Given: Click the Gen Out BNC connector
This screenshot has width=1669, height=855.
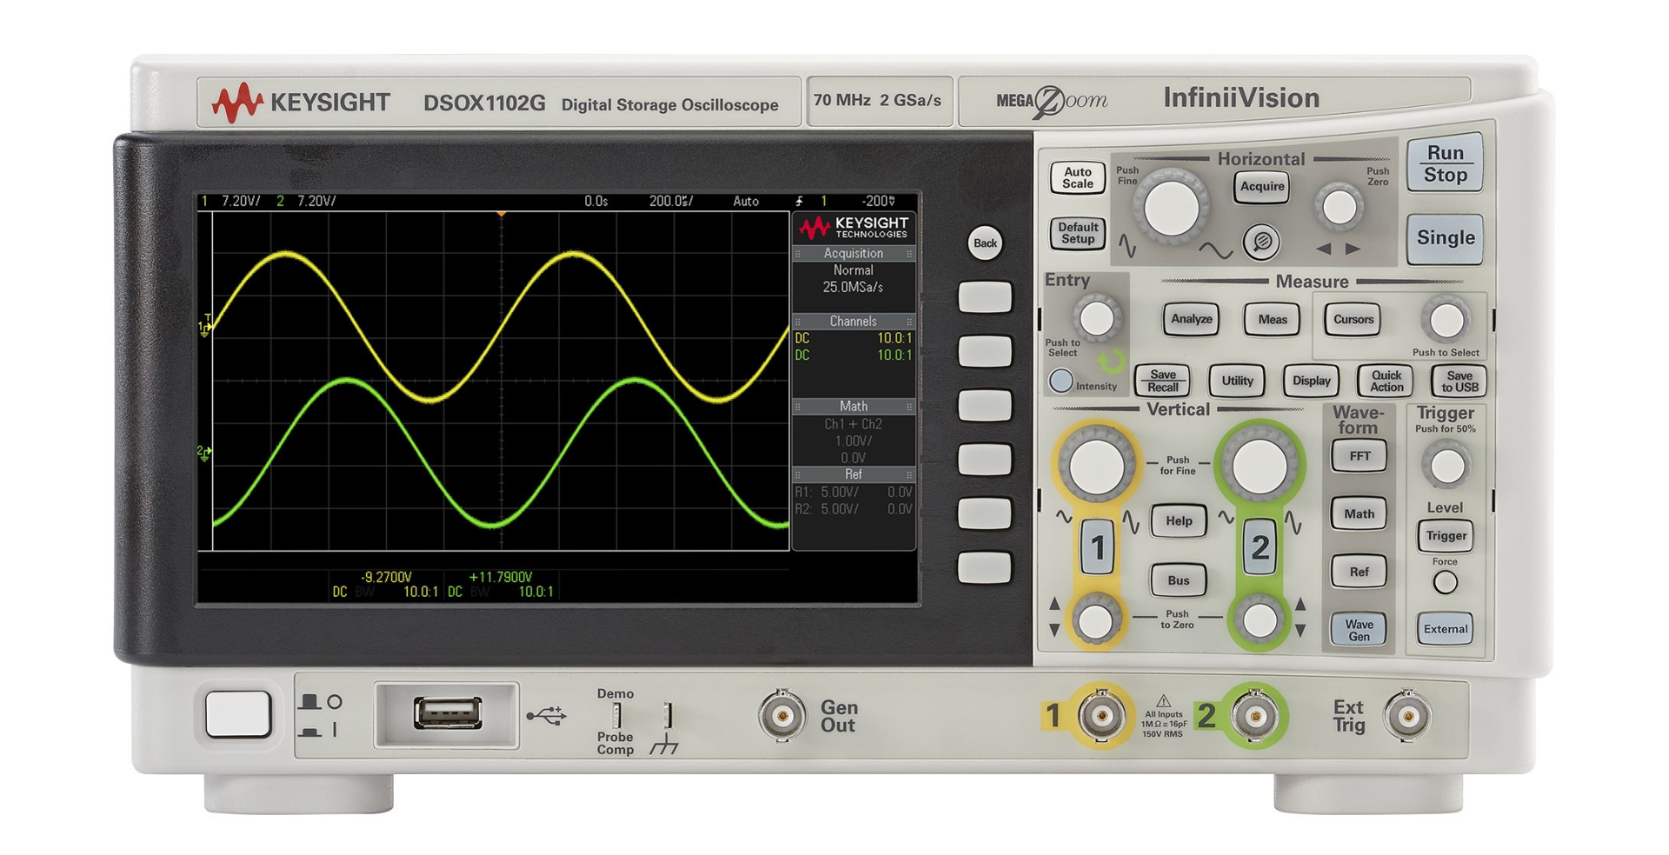Looking at the screenshot, I should coord(781,716).
